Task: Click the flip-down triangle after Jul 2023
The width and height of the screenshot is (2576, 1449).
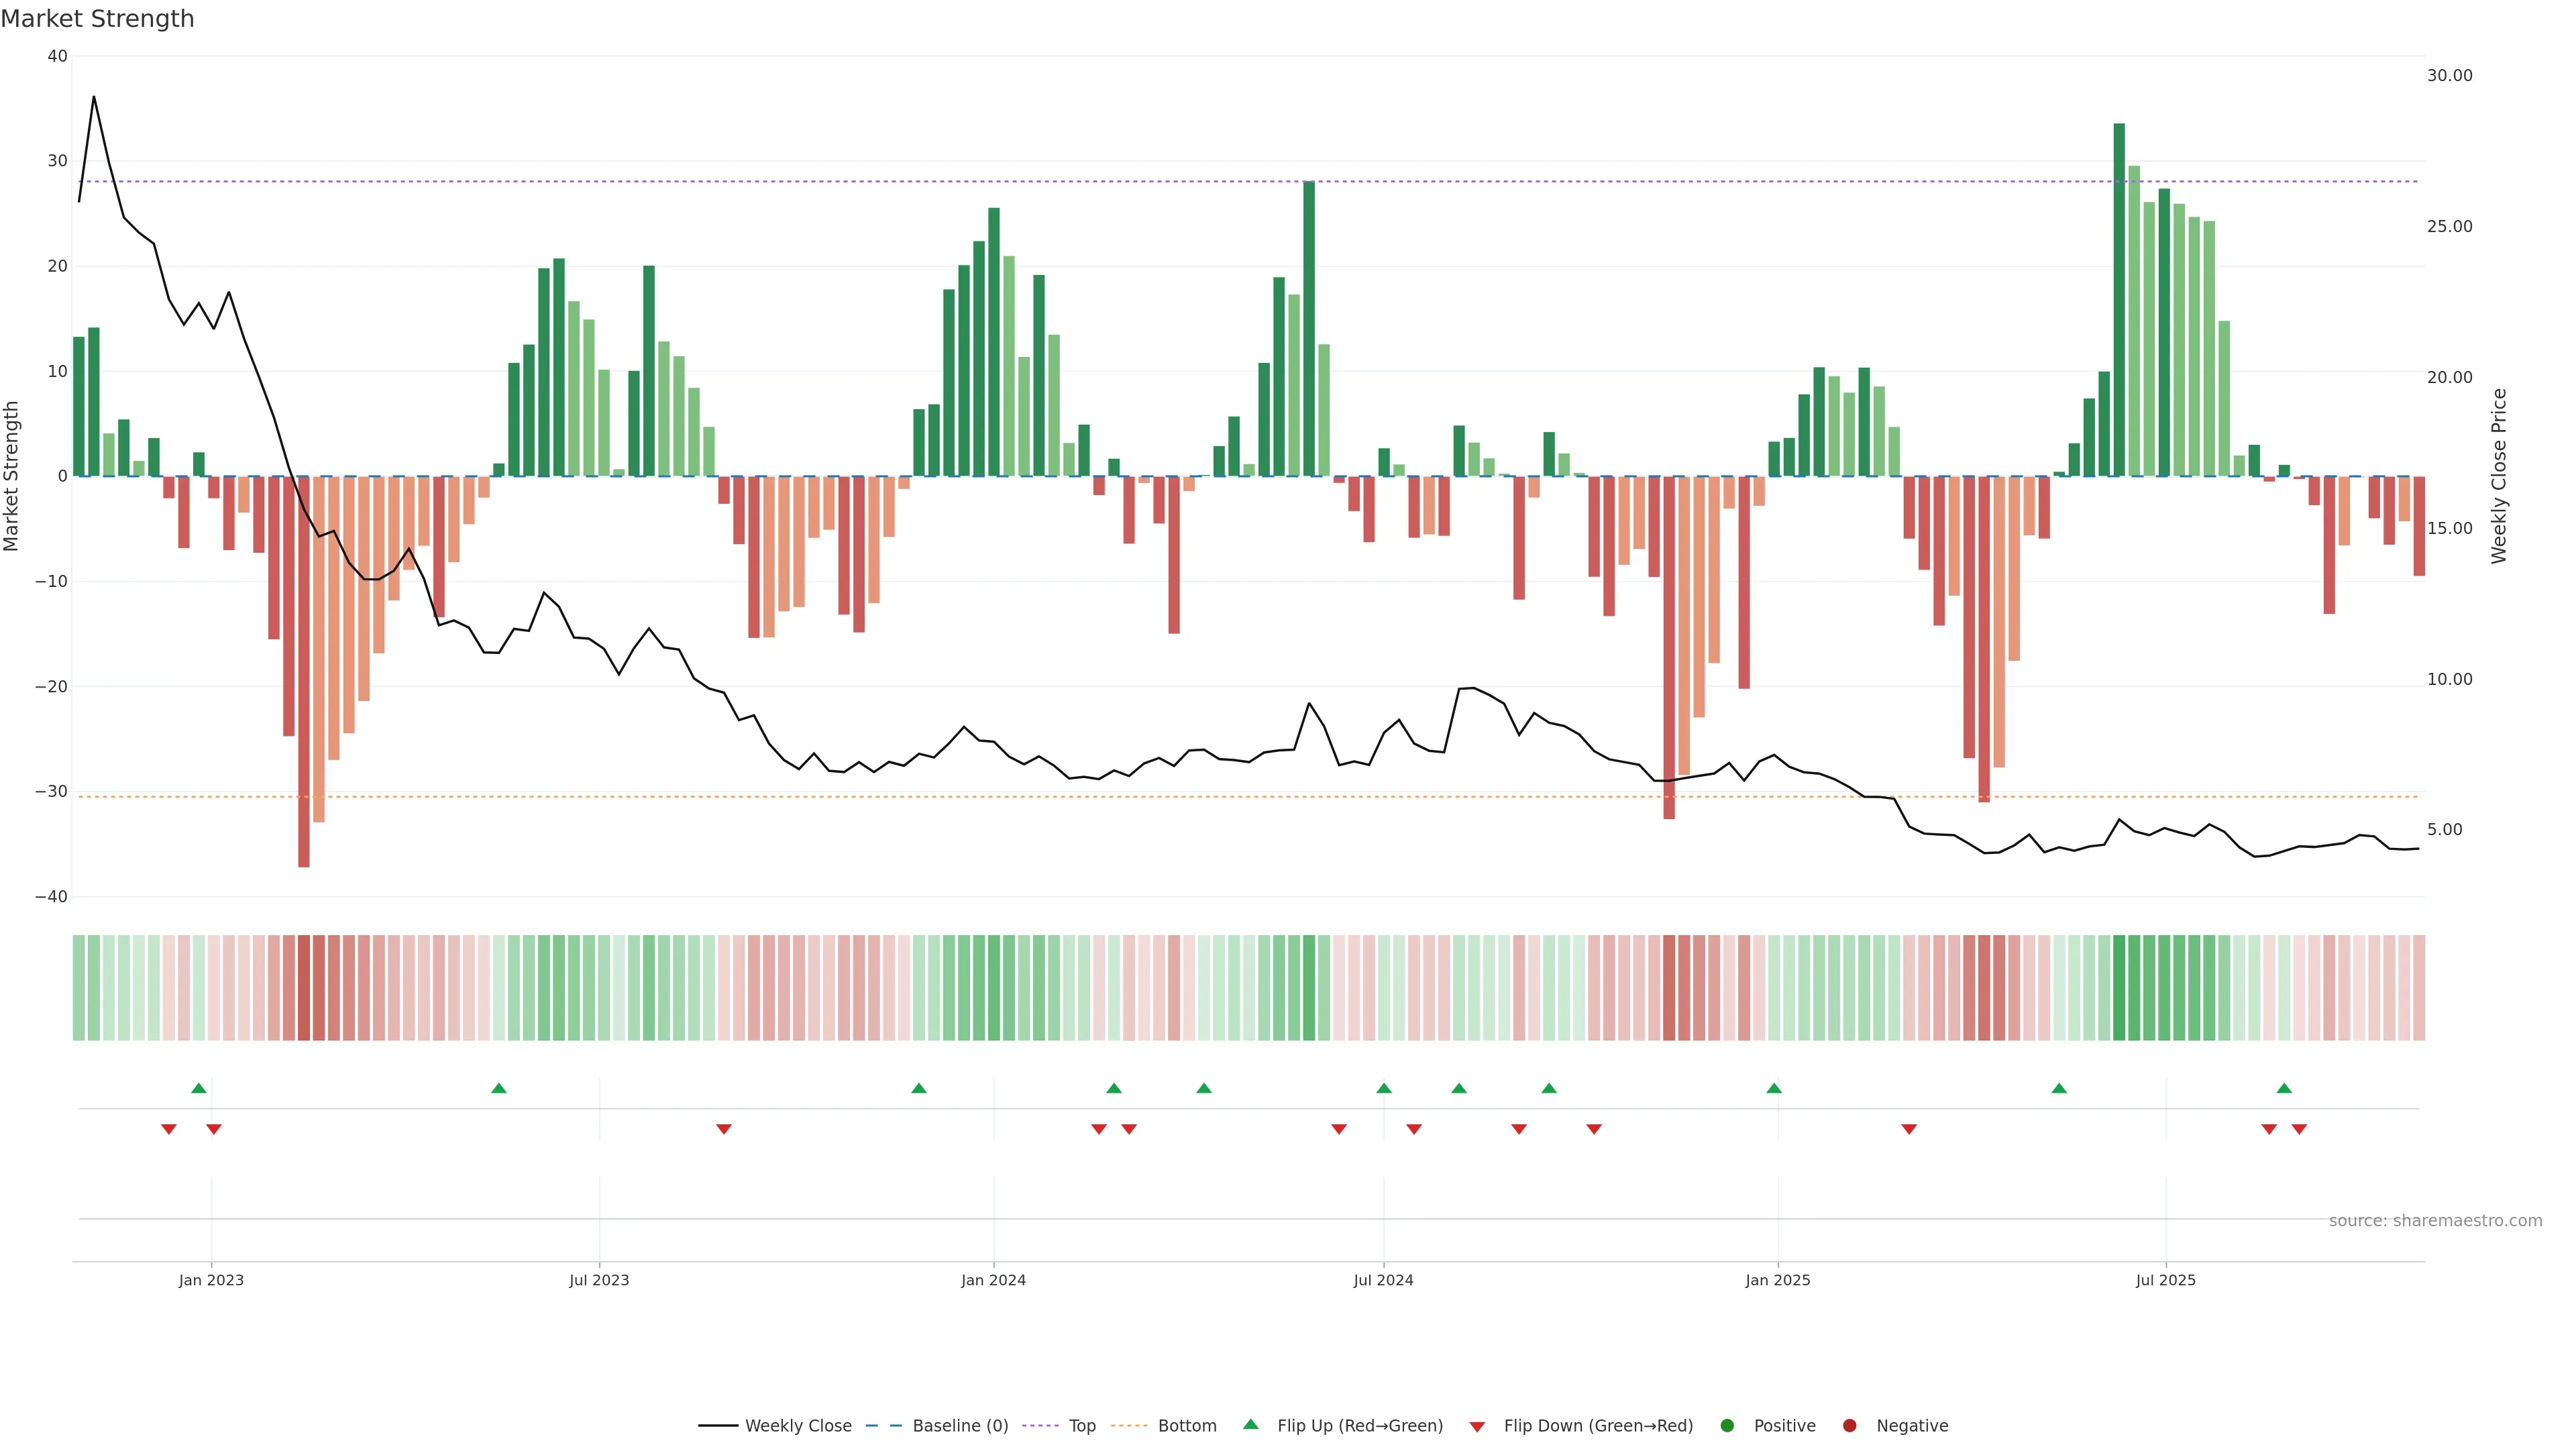Action: 724,1129
